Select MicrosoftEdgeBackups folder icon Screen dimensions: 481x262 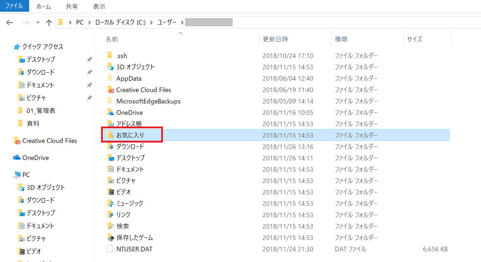pyautogui.click(x=110, y=101)
